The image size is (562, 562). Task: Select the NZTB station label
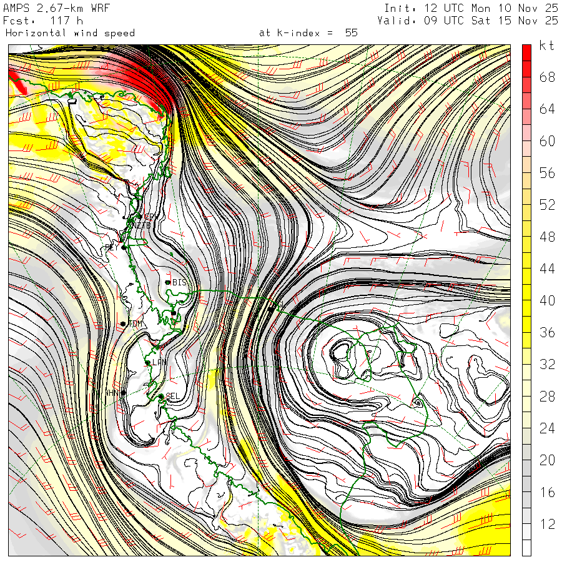coord(140,225)
